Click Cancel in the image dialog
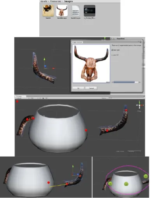151x198 pixels. (x=91, y=88)
